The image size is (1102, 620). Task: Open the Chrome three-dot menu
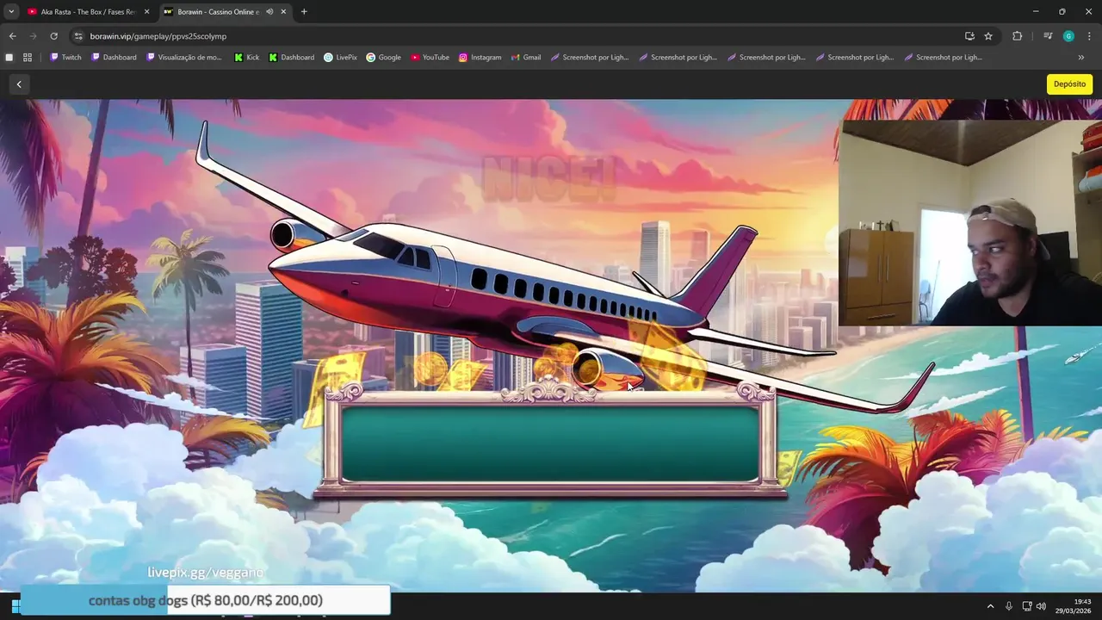click(1088, 36)
